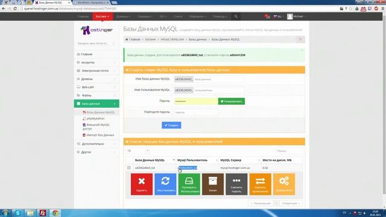Toggle the row expander for u833624043_tut database
The width and height of the screenshot is (386, 217).
click(x=128, y=168)
